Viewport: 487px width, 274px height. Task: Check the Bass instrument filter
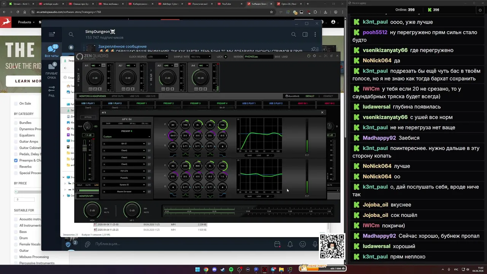point(16,232)
